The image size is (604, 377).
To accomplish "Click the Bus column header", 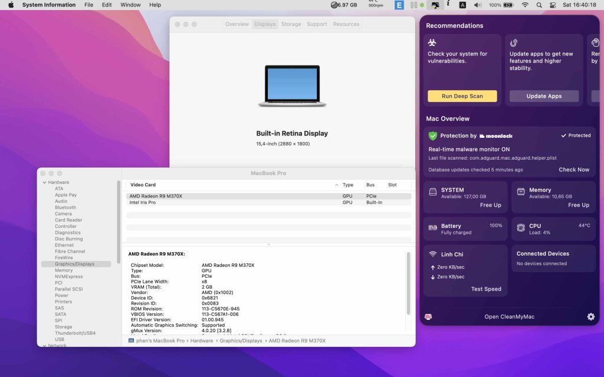I will [x=370, y=185].
